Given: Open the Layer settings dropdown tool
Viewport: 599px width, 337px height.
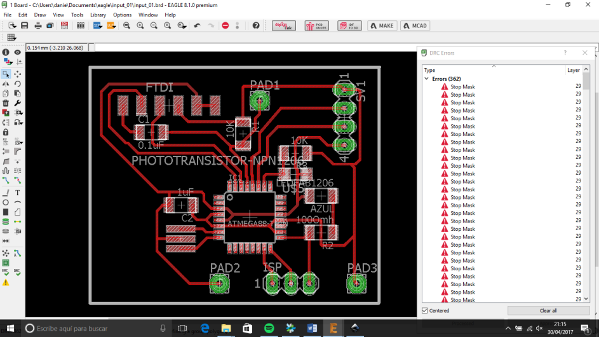Looking at the screenshot, I should point(7,62).
